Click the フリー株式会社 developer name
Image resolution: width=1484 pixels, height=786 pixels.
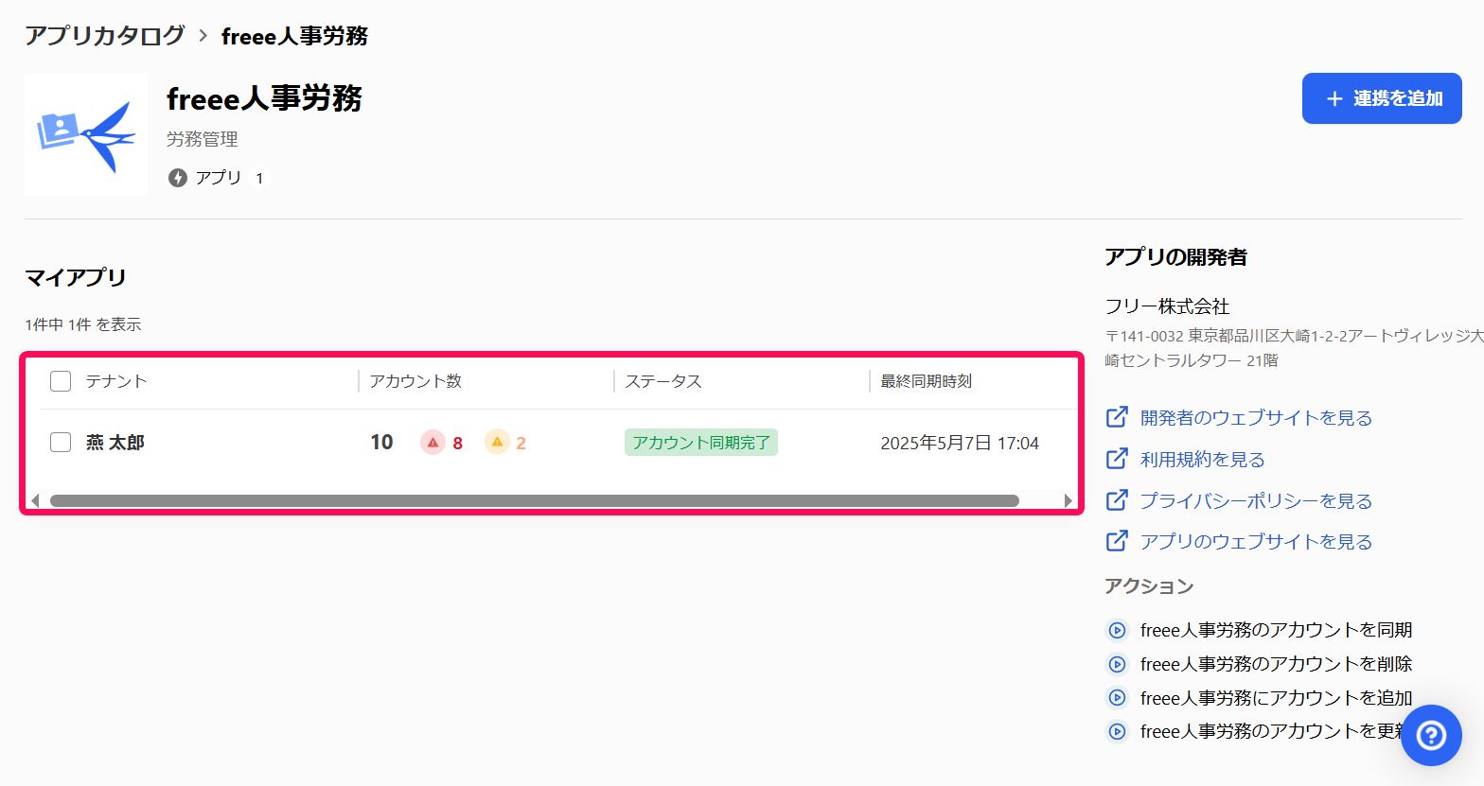[x=1167, y=306]
